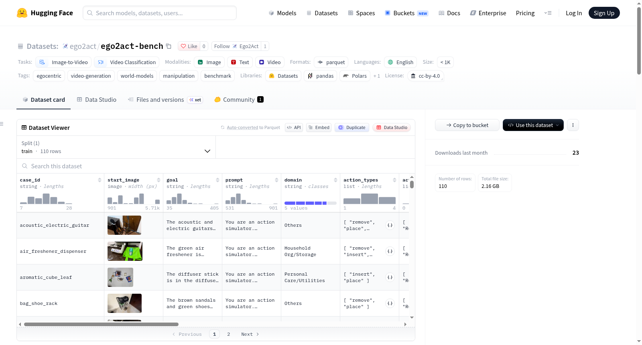
Task: Expand JSON braces for air_freshener_dispenser action_types
Action: [390, 251]
